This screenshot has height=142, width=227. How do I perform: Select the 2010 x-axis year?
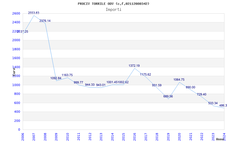click(67, 137)
